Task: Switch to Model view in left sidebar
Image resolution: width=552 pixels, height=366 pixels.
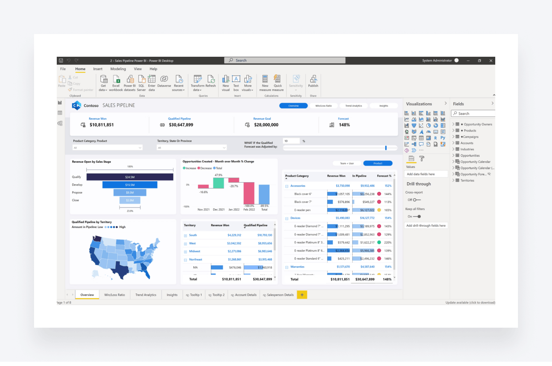Action: click(60, 123)
